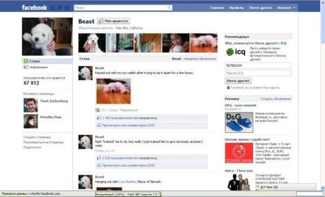
Task: Open the Account dropdown menu
Action: (x=286, y=8)
